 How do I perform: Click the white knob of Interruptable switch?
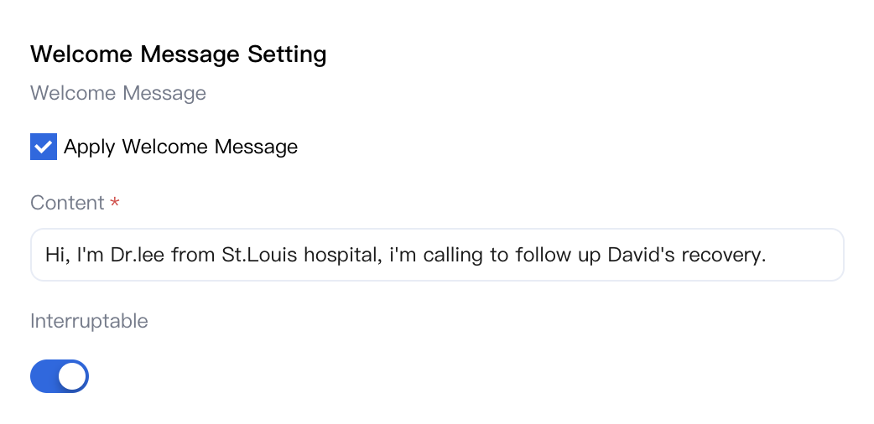click(x=72, y=376)
